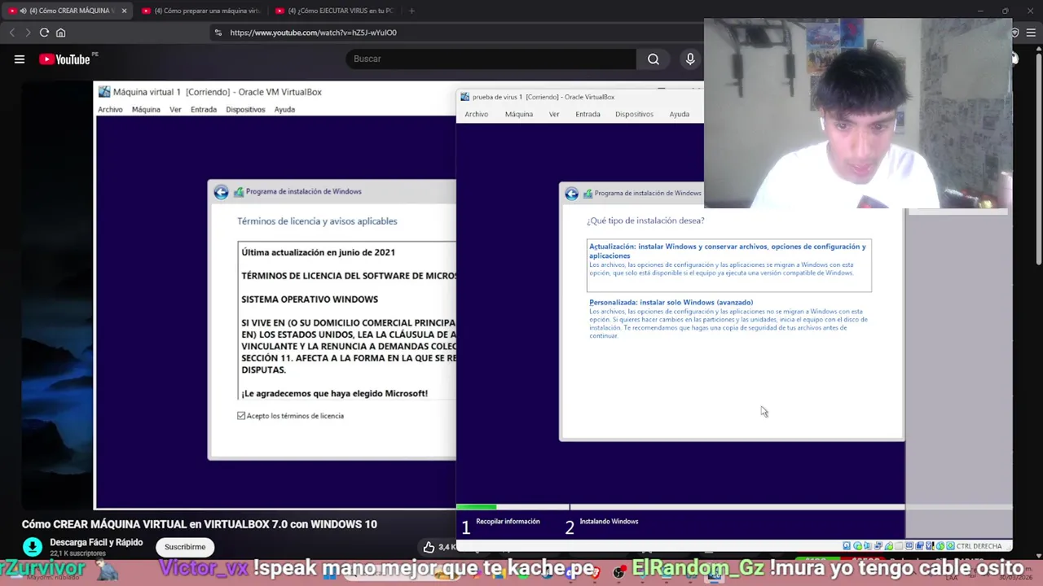Viewport: 1043px width, 586px height.
Task: Go back with the browser back arrow
Action: click(11, 33)
